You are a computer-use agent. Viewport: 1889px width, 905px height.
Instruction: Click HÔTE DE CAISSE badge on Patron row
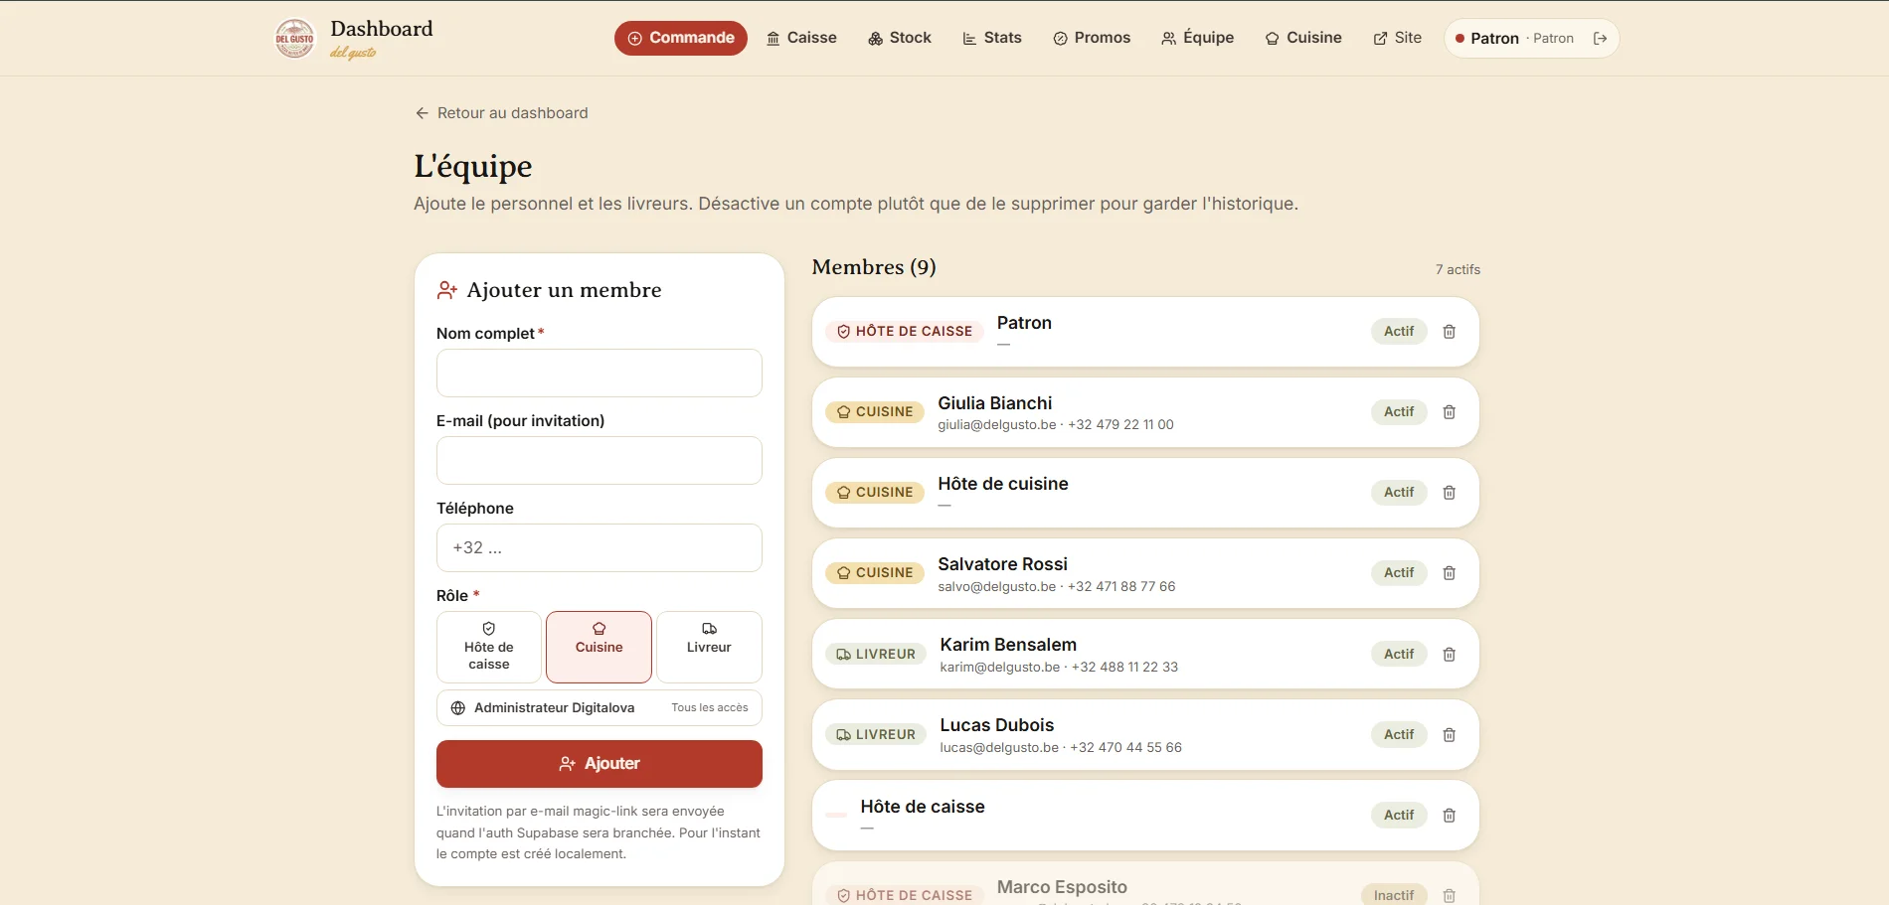pos(905,332)
